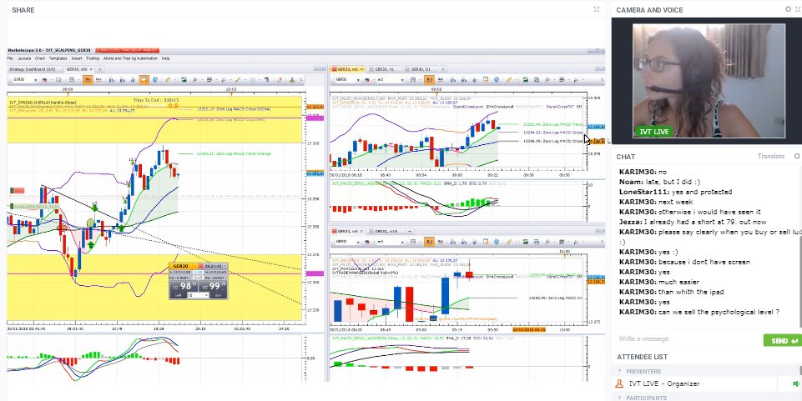Click magnifier icon in m2 chart toolbar

(x=547, y=80)
